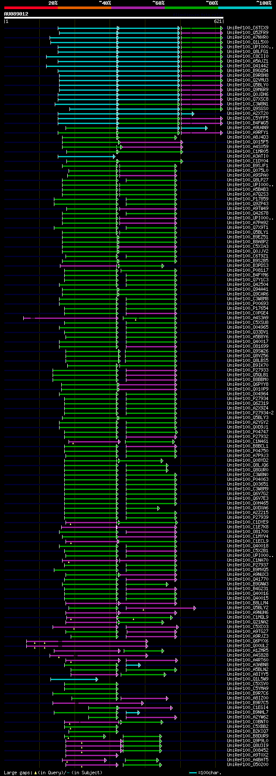
Task: Open hit UniRef100_C8CII0
Action: 248,57
